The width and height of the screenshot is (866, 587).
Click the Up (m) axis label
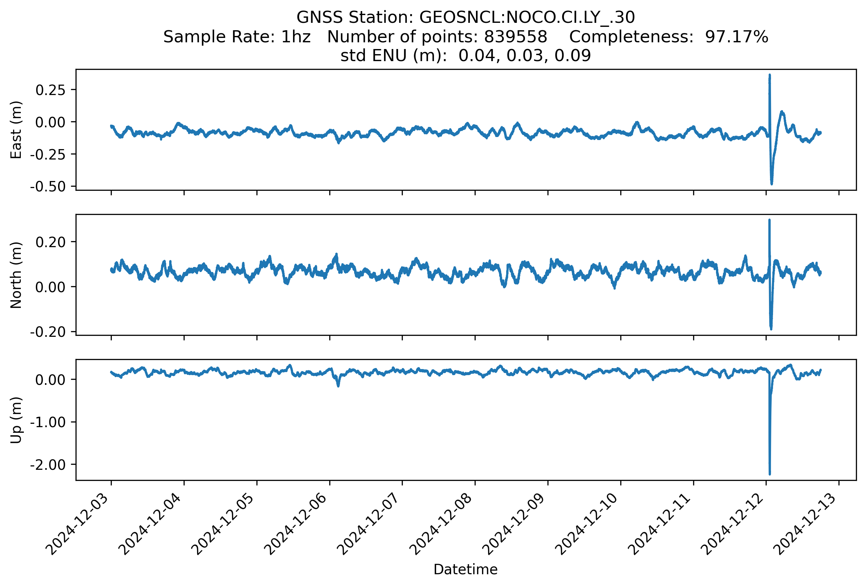click(16, 420)
